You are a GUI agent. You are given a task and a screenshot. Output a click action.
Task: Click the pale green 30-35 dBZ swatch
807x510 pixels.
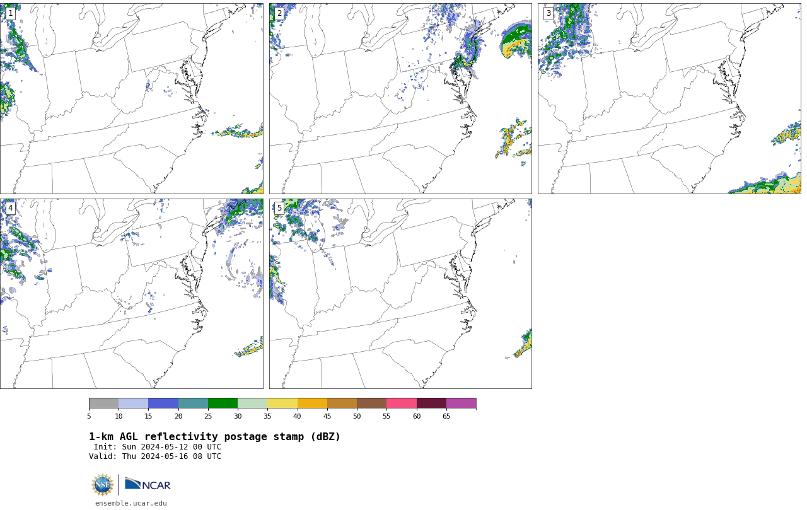pyautogui.click(x=253, y=403)
